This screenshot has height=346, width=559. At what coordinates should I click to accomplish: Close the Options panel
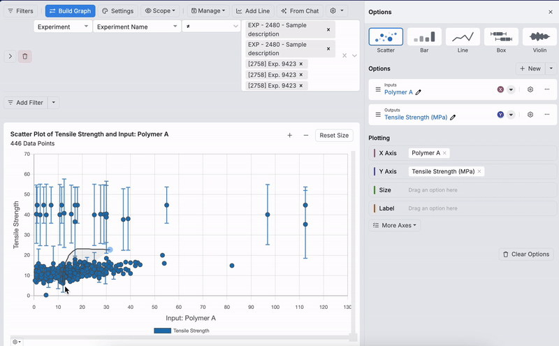551,12
